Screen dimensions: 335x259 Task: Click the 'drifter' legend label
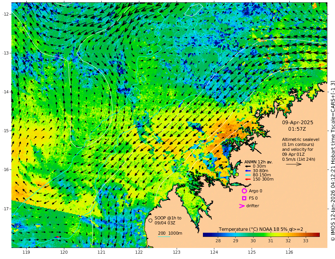click(x=253, y=206)
